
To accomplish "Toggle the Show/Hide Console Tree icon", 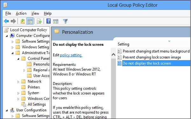I will pyautogui.click(x=30, y=21).
